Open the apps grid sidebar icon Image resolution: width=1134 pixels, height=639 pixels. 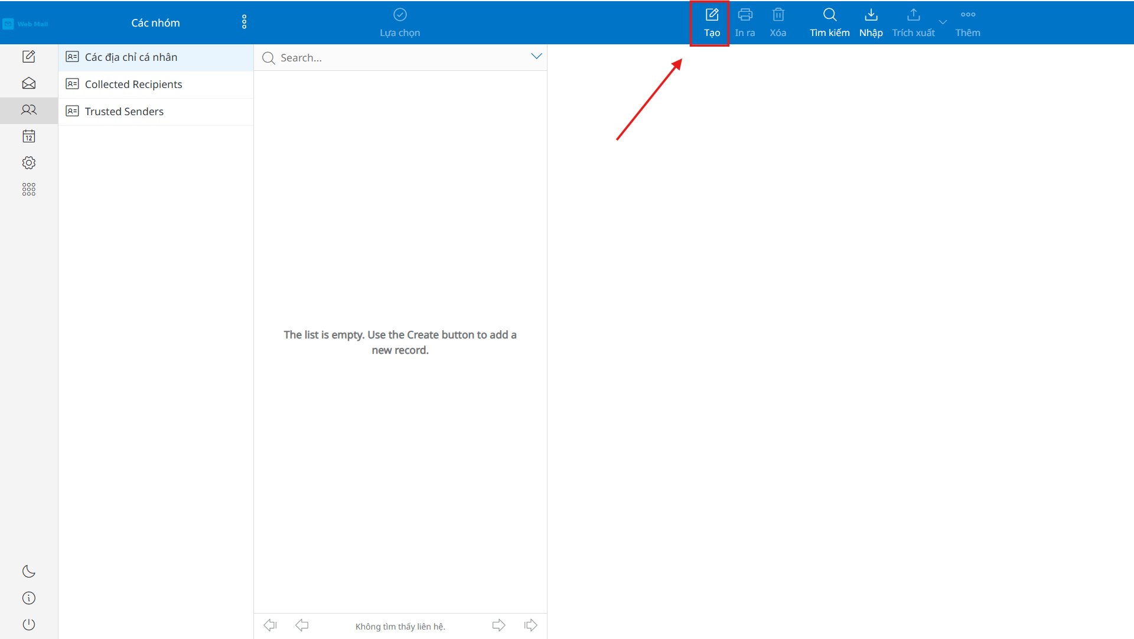(x=28, y=189)
